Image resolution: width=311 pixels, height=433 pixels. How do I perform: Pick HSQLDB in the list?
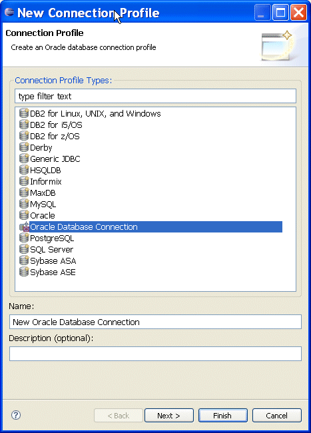click(x=45, y=170)
